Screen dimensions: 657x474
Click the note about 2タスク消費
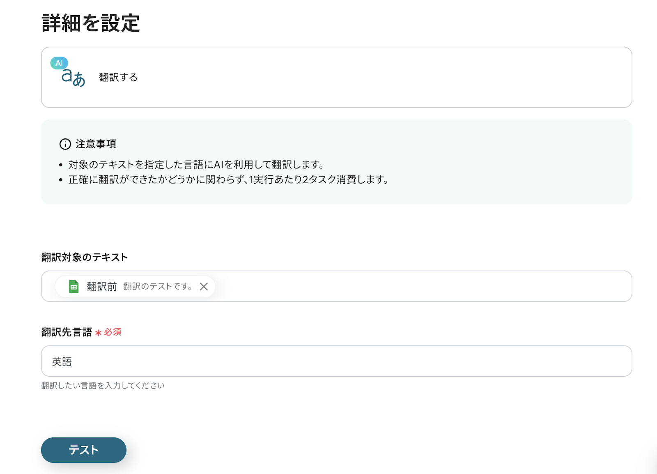(x=228, y=180)
